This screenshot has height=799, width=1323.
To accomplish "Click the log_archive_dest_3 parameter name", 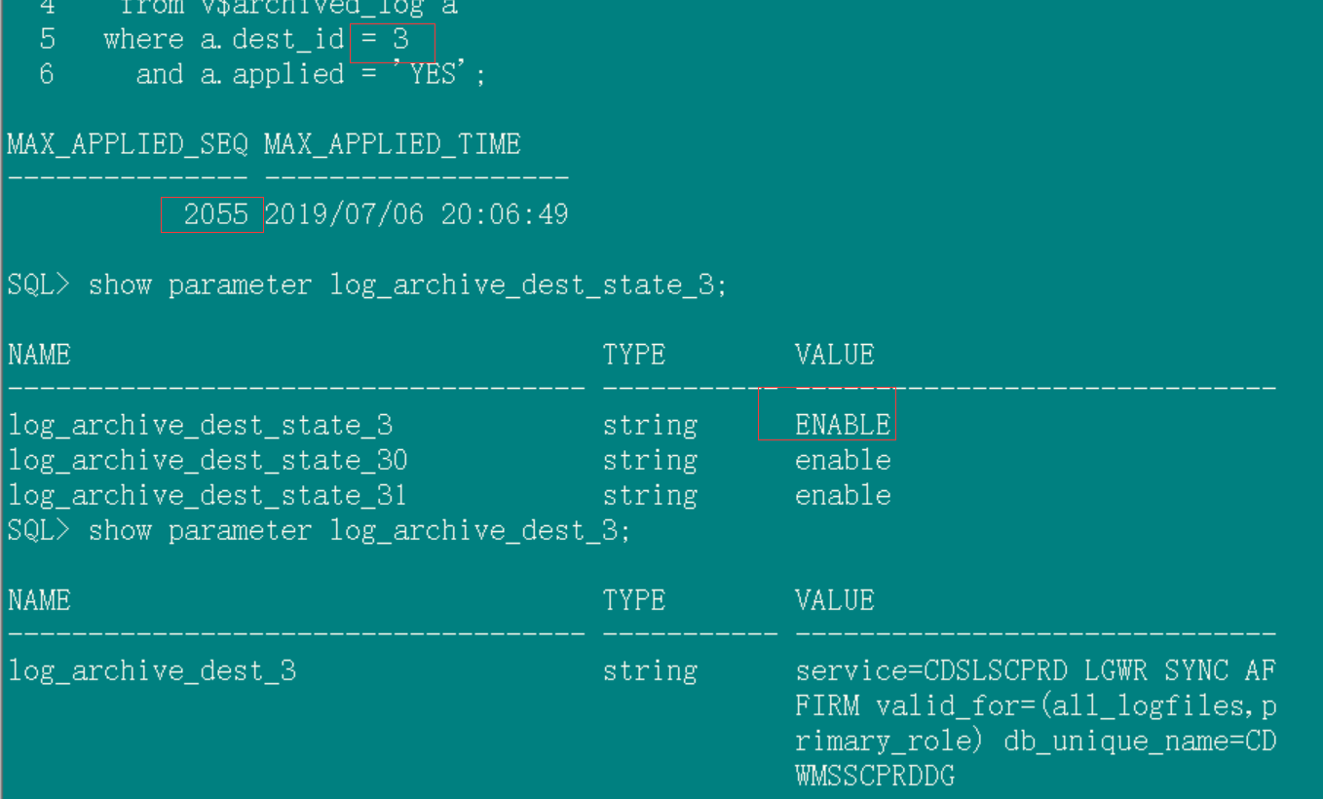I will (152, 670).
